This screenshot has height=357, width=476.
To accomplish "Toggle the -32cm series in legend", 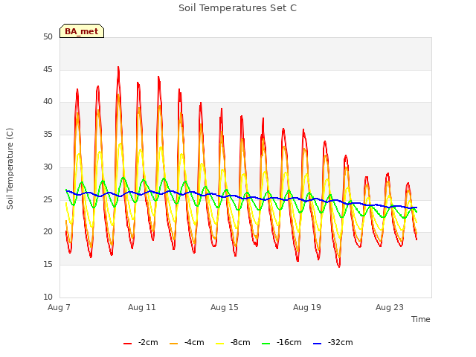I will [332, 342].
